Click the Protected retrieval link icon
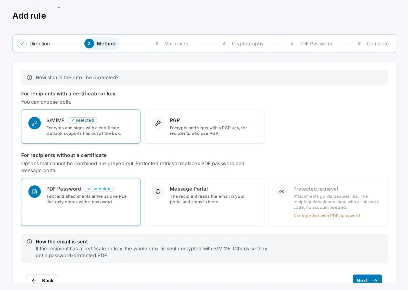 pos(282,192)
